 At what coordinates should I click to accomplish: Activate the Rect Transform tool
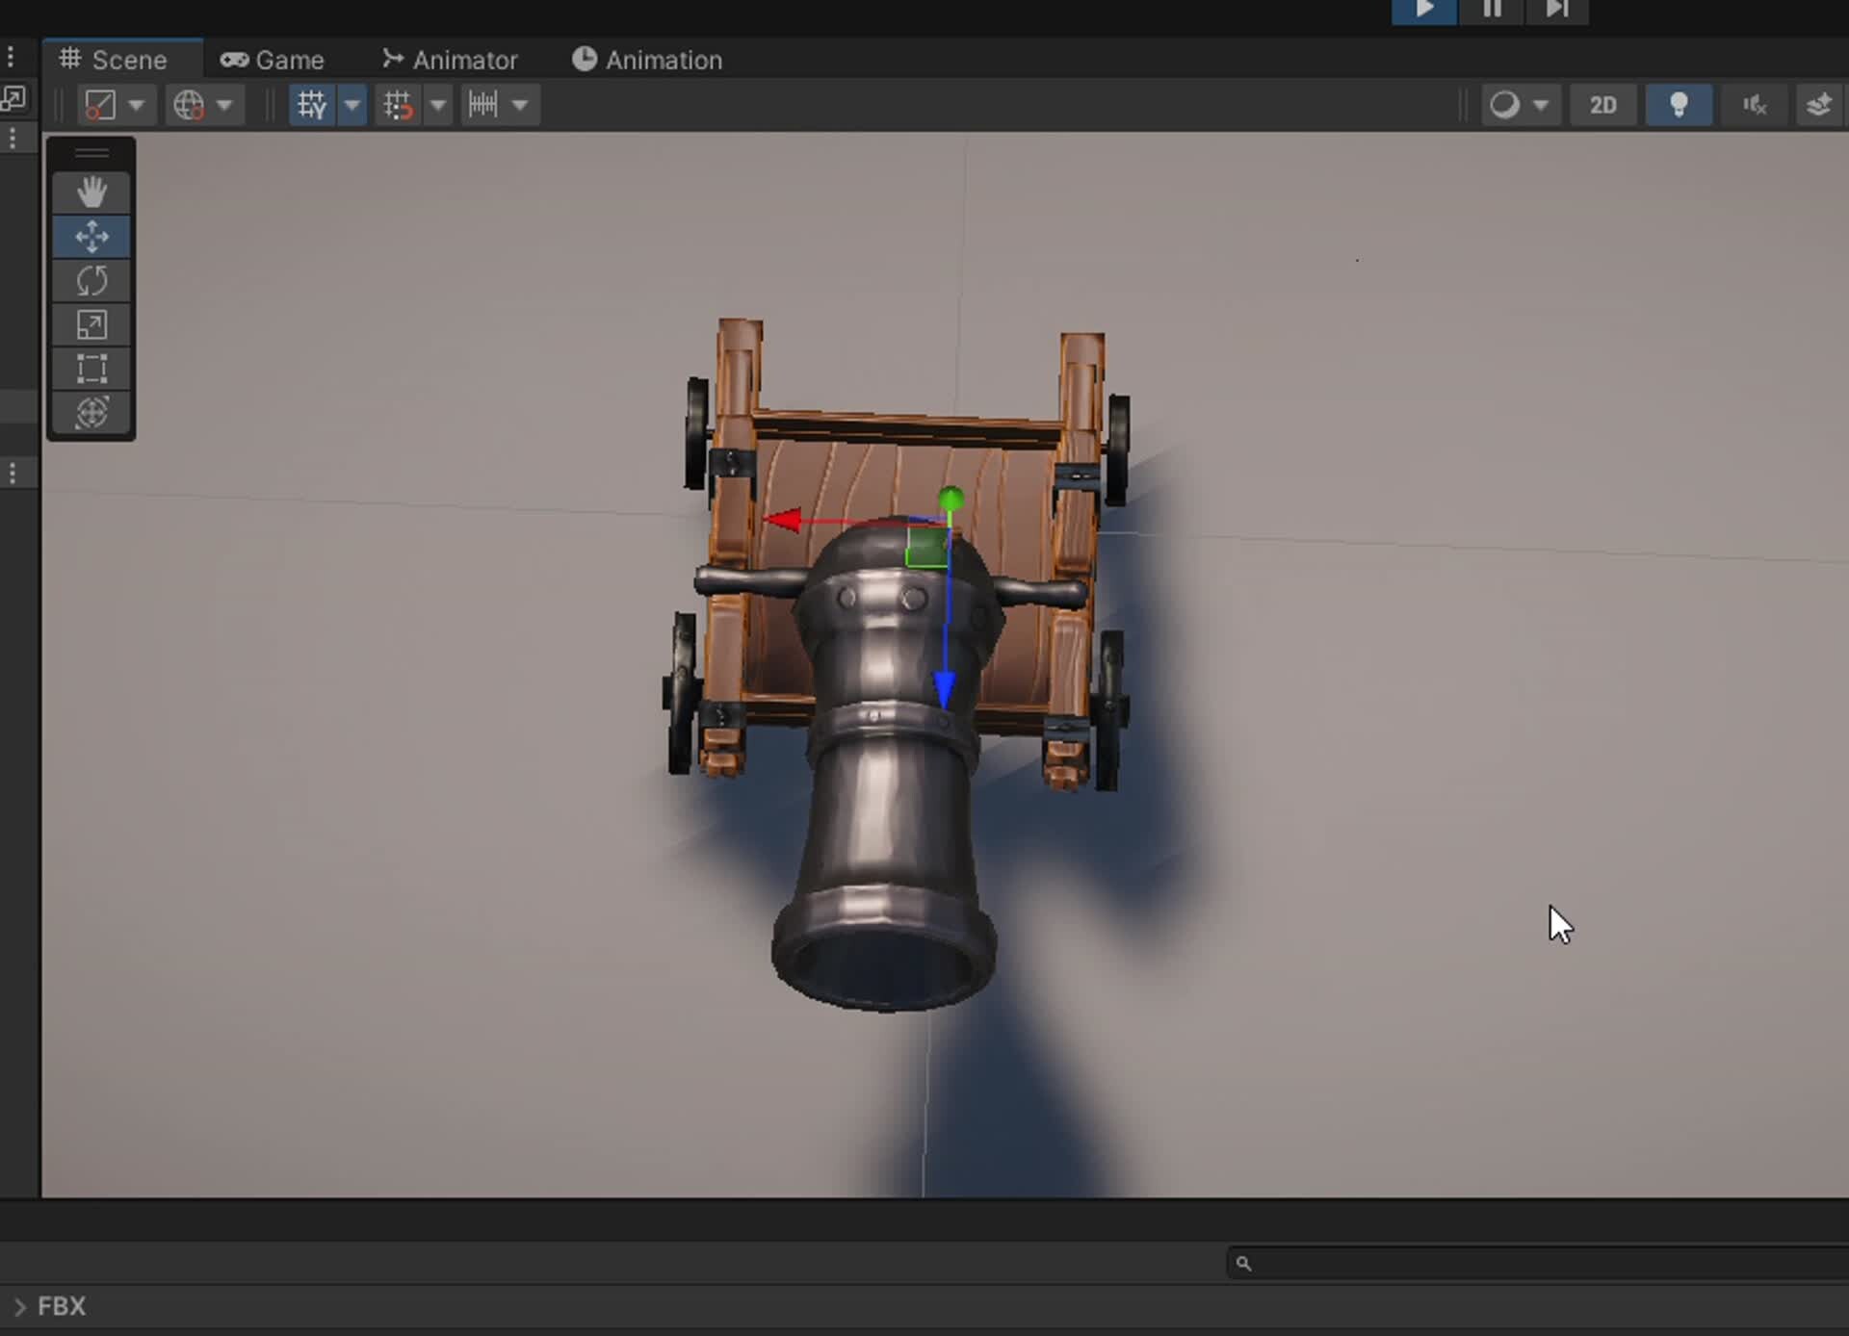tap(91, 369)
